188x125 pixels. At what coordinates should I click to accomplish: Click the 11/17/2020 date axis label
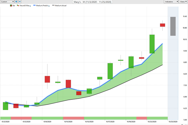point(110,122)
